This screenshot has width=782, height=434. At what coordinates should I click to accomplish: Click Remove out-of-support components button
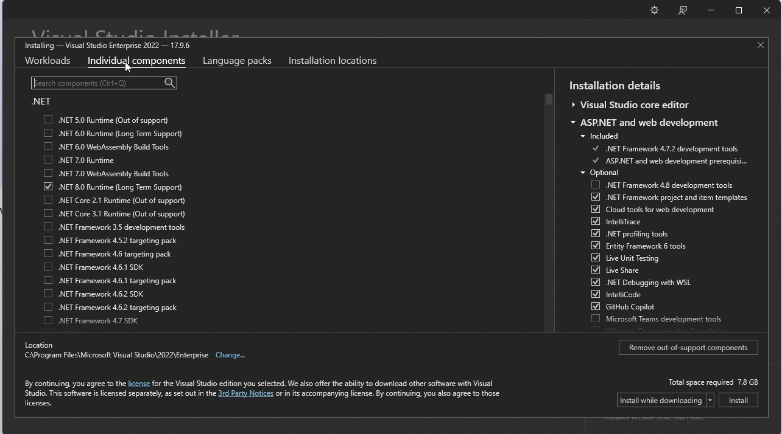point(688,348)
